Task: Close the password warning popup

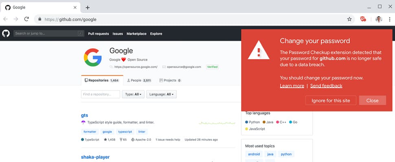Action: click(x=373, y=100)
